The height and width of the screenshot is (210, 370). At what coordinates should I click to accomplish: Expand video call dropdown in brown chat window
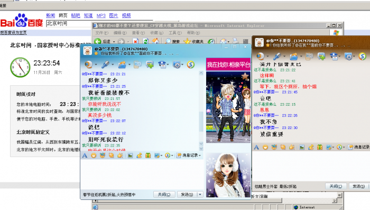point(267,56)
